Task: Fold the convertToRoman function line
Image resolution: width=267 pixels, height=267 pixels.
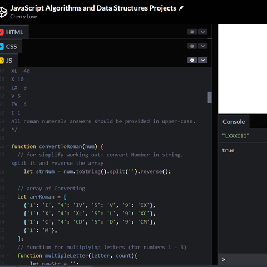Action: coord(8,146)
